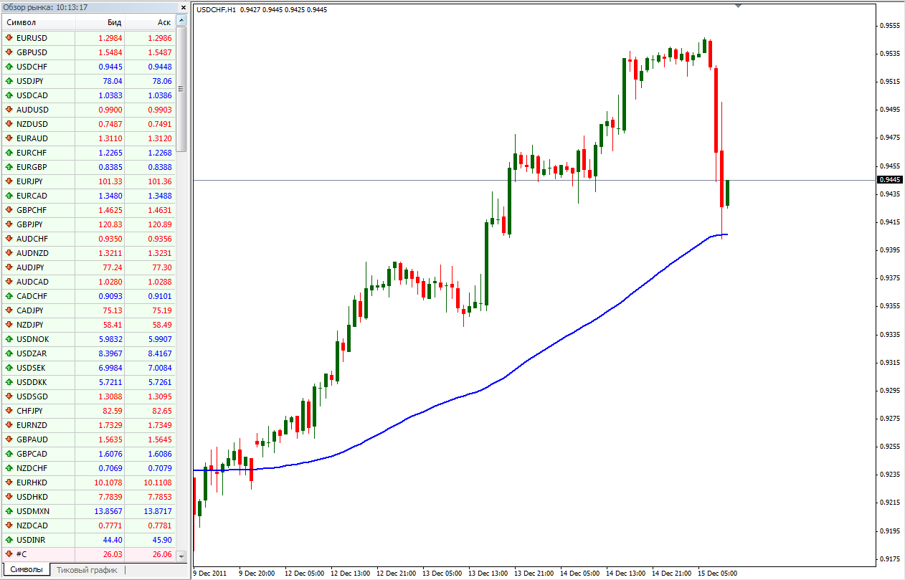Click the red down-arrow icon beside NZDUSD
This screenshot has height=580, width=905.
(9, 124)
